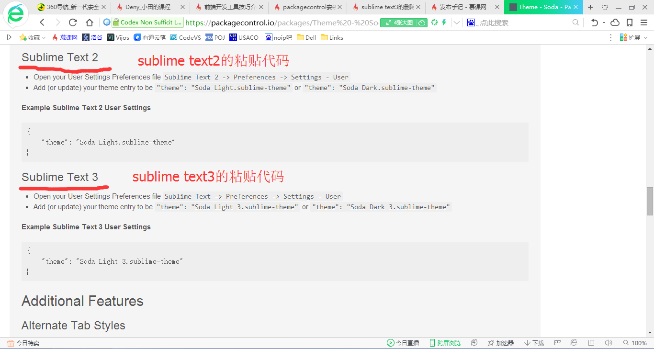Reload the current page

(x=73, y=23)
